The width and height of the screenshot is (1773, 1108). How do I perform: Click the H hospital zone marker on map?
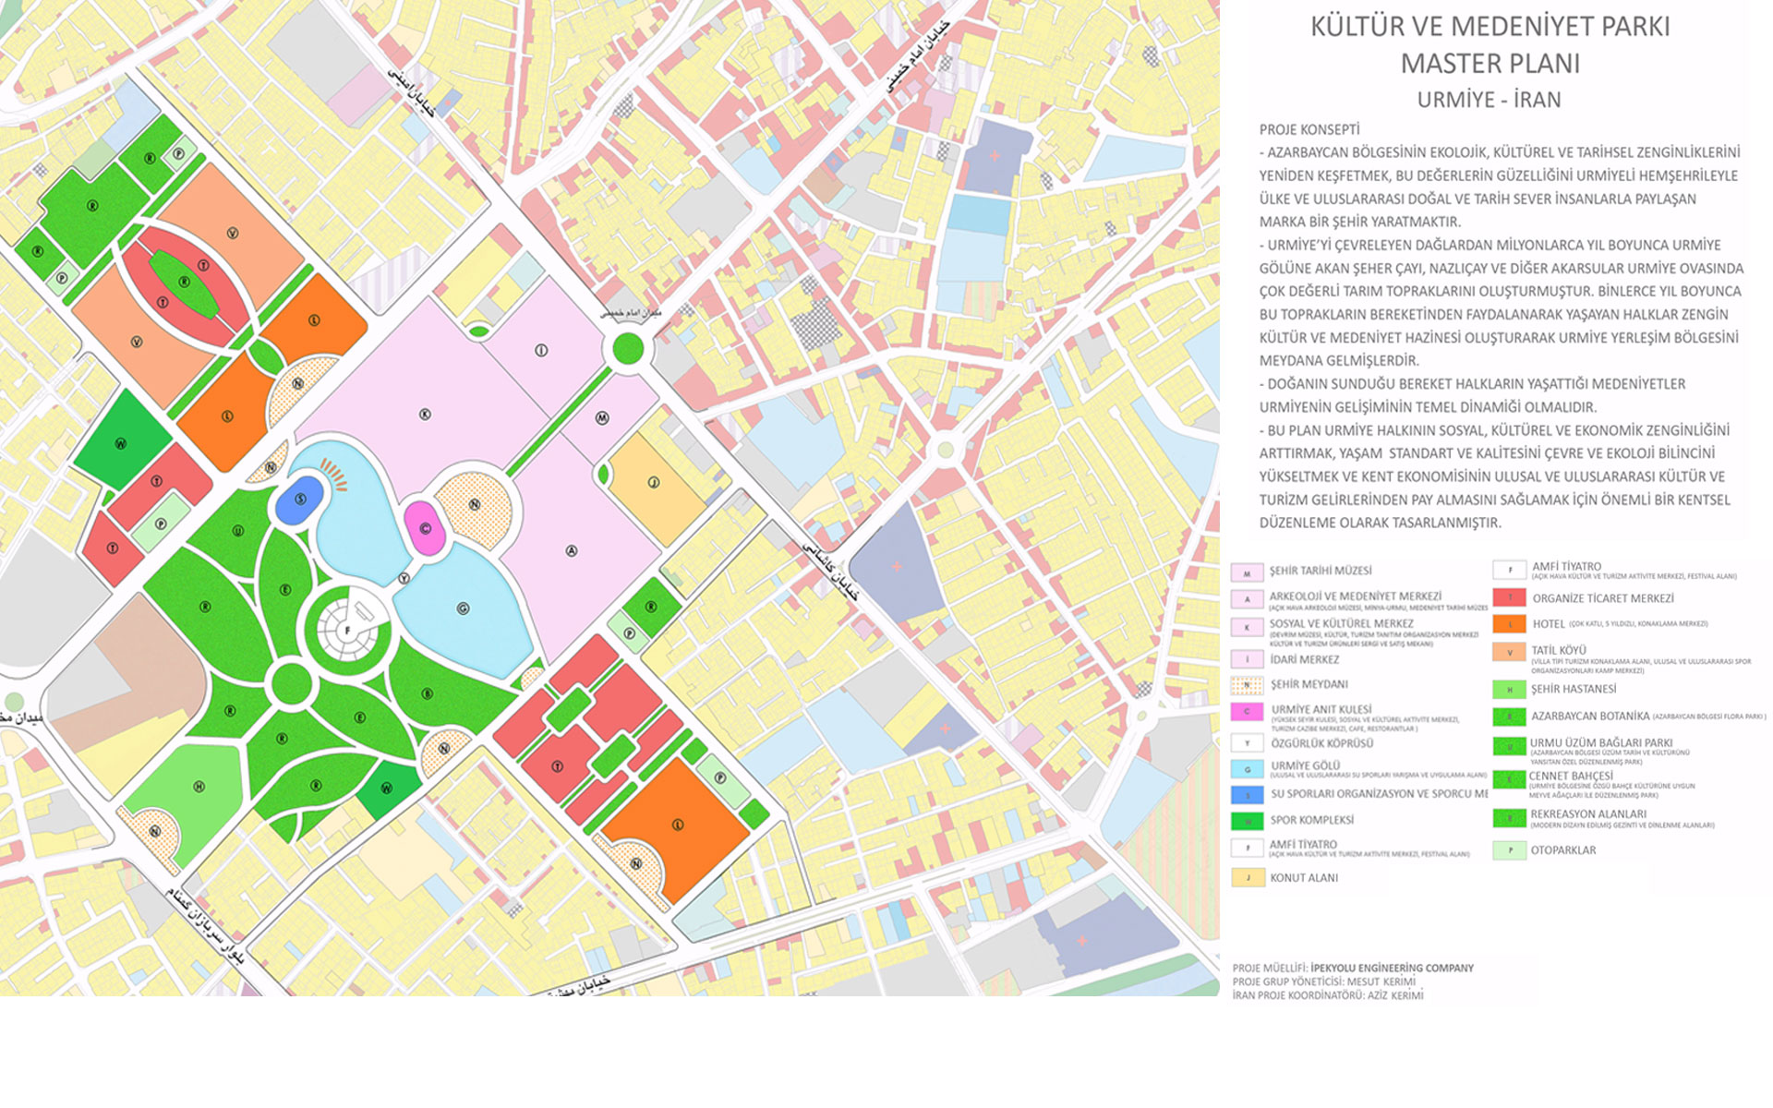[199, 787]
